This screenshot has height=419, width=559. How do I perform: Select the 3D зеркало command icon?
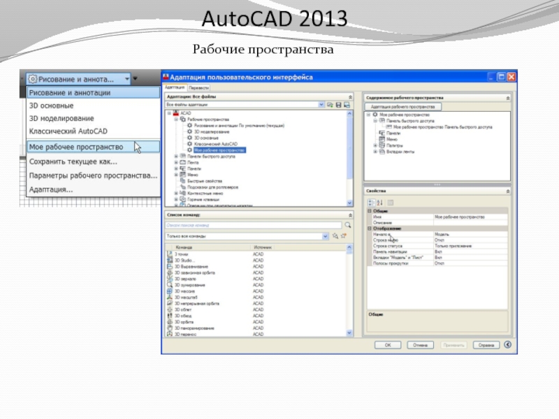[170, 278]
